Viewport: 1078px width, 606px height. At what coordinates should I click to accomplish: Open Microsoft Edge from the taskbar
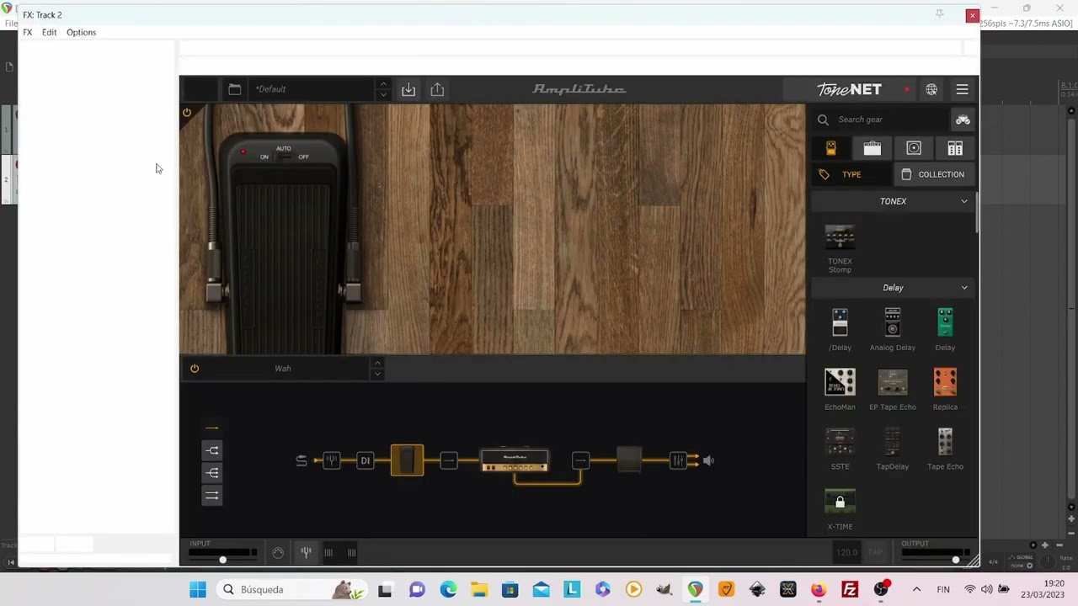click(448, 590)
